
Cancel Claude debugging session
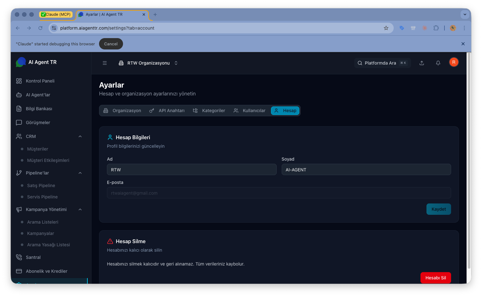coord(111,44)
